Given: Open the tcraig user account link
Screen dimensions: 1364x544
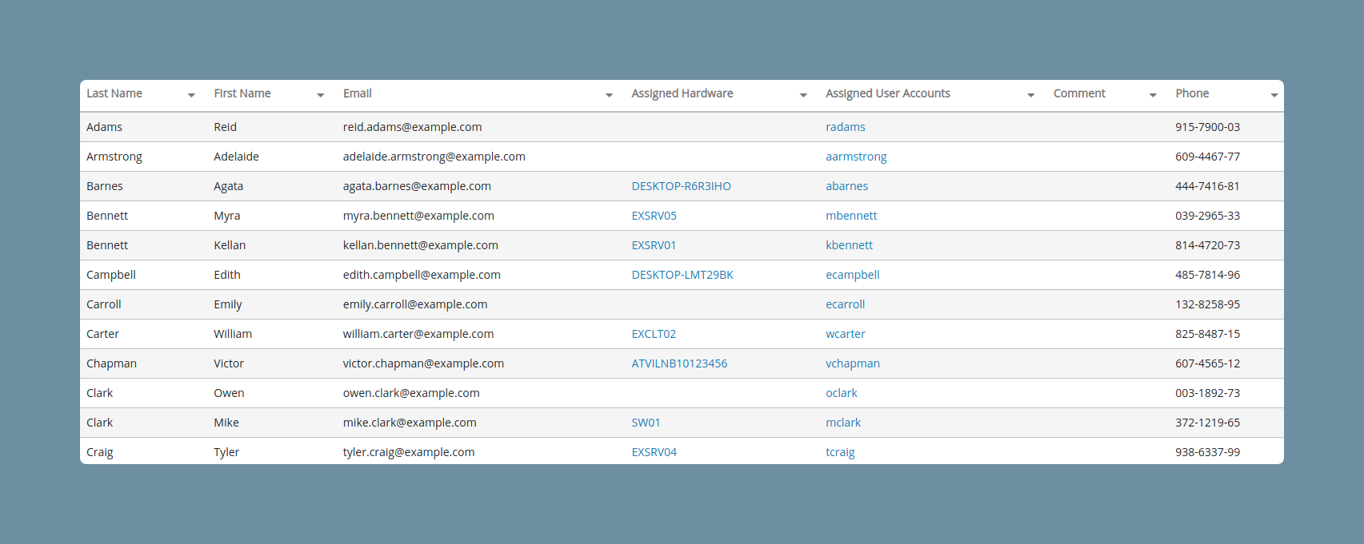Looking at the screenshot, I should coord(840,452).
